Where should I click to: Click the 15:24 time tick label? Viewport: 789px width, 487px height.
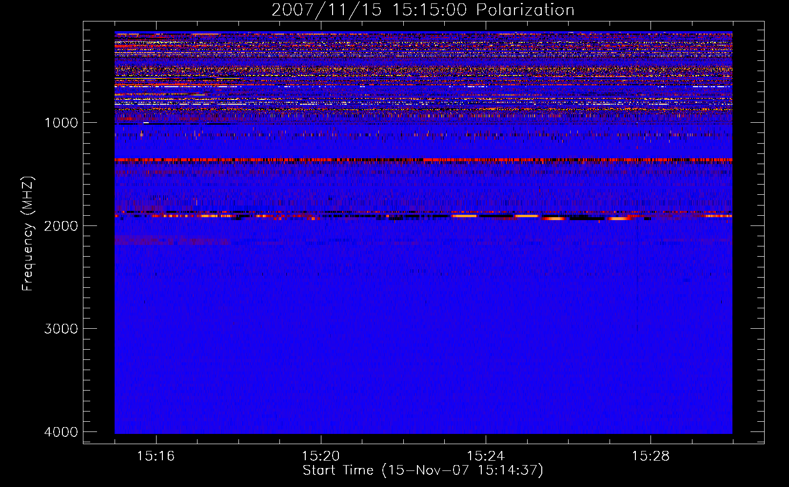coord(486,456)
